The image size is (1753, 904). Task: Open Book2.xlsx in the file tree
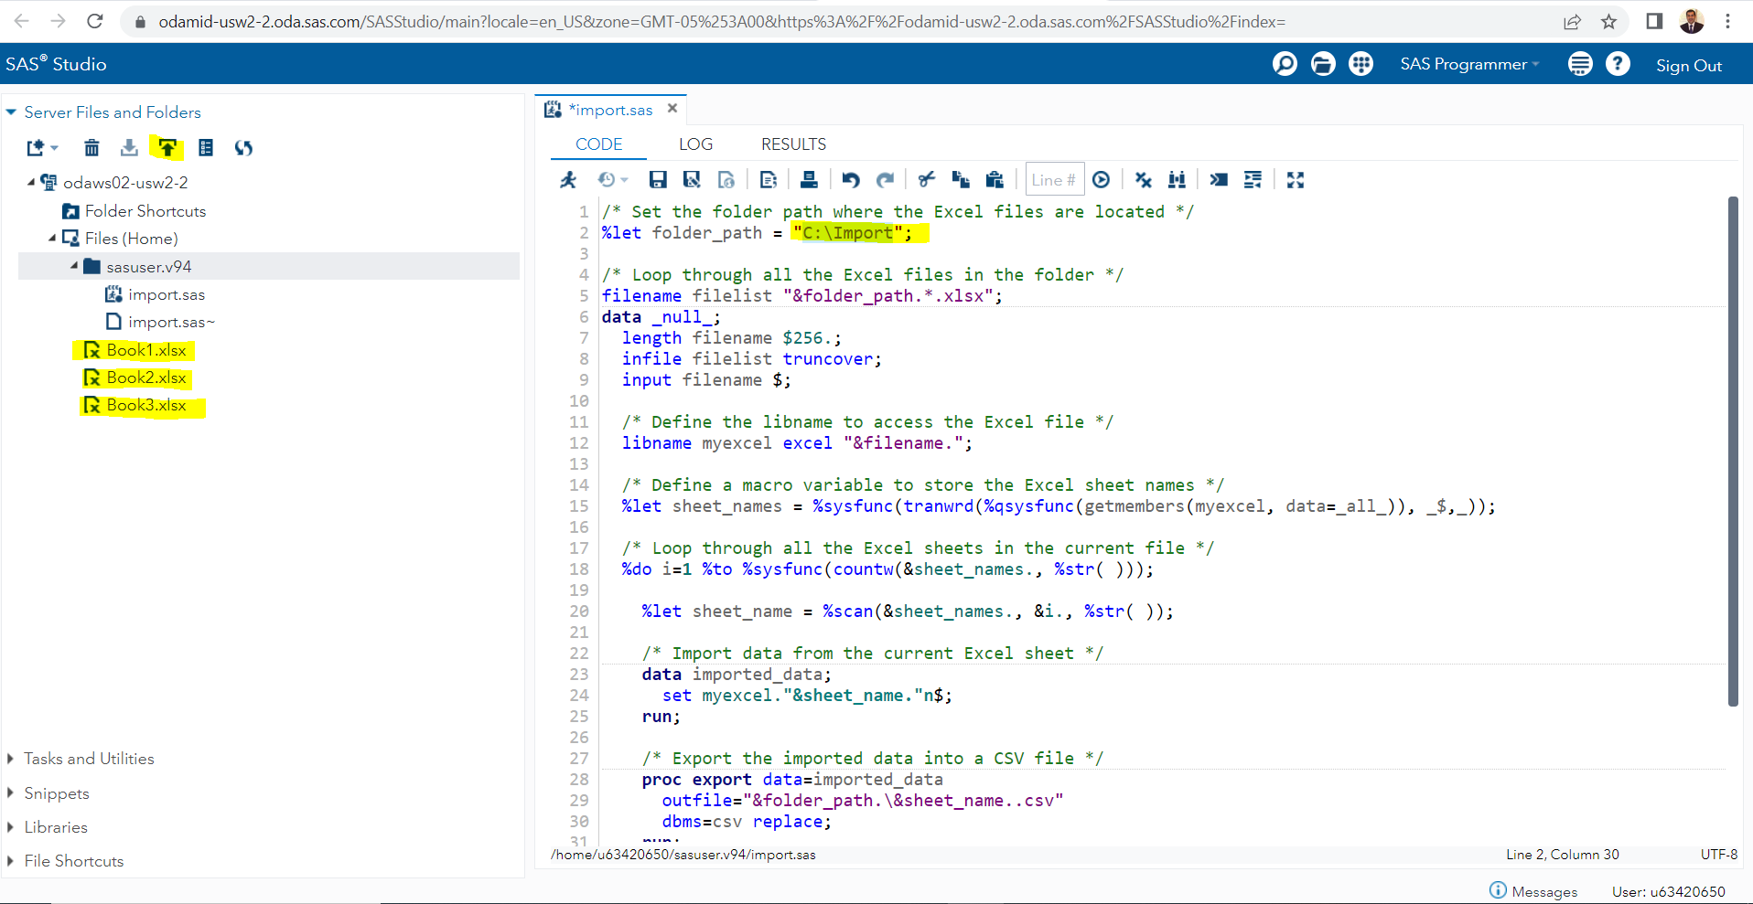pyautogui.click(x=145, y=378)
